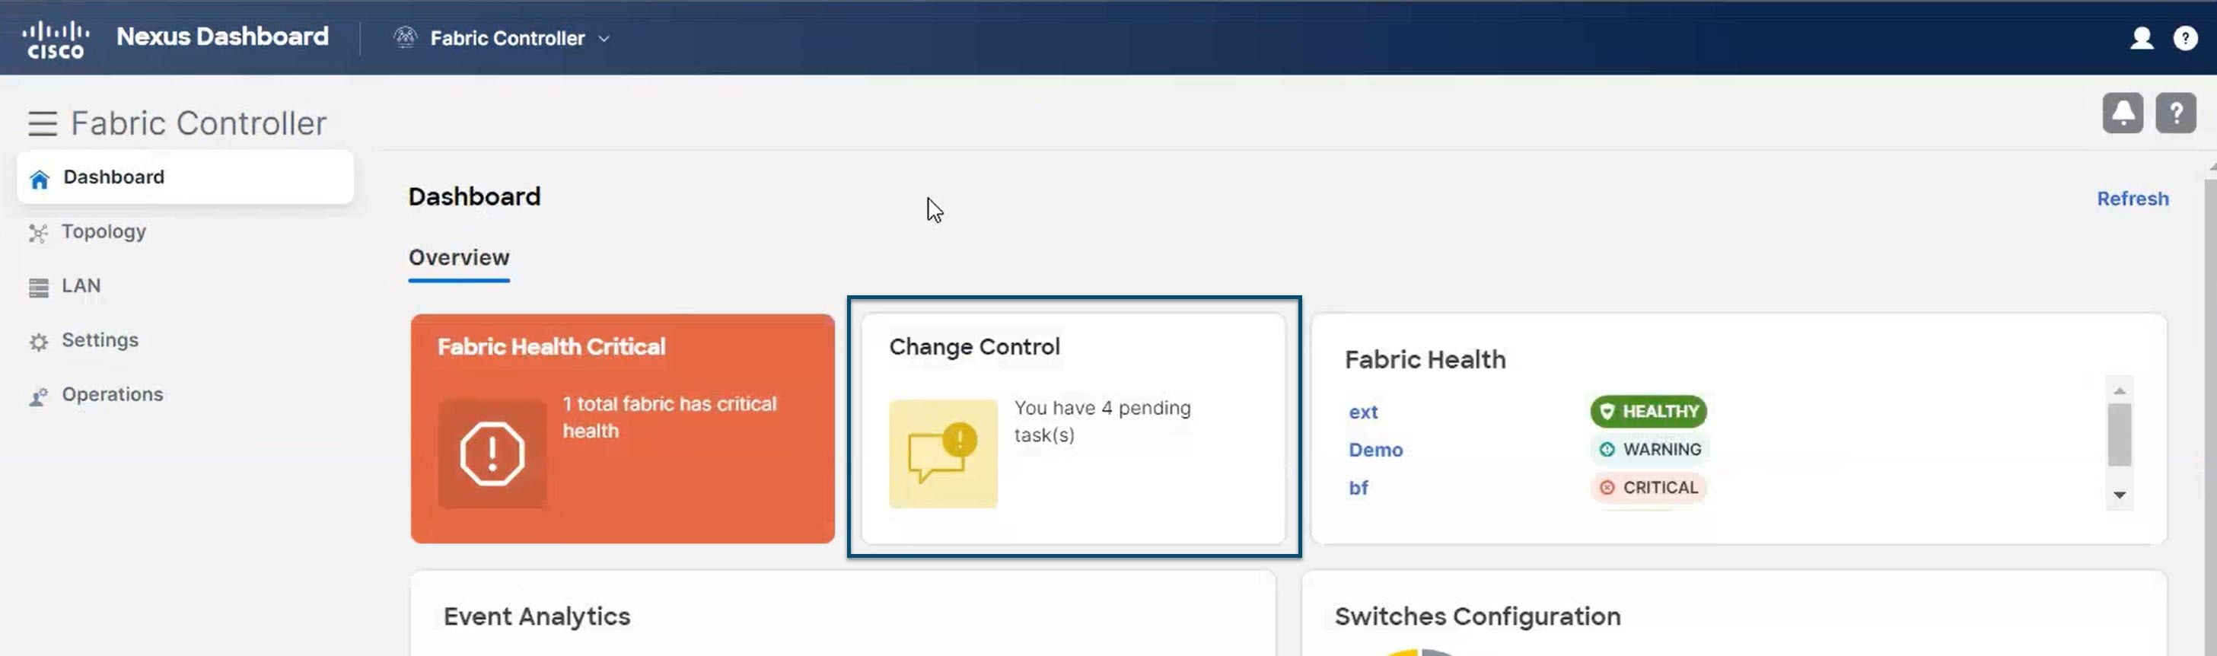Open the ext fabric link
This screenshot has width=2217, height=656.
tap(1363, 412)
